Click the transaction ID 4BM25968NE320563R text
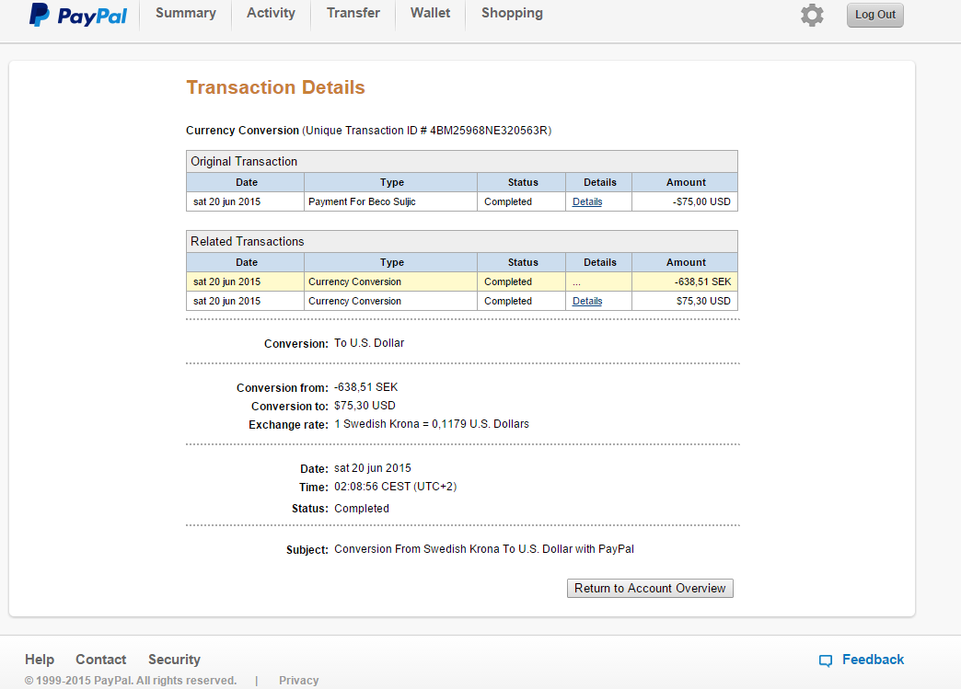Screen dimensions: 961x689 489,131
